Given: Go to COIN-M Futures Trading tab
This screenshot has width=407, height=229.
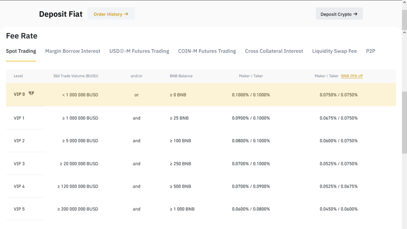Looking at the screenshot, I should [x=207, y=51].
